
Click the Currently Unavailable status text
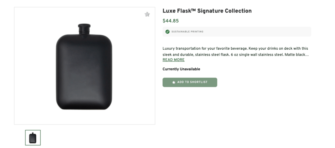181,69
